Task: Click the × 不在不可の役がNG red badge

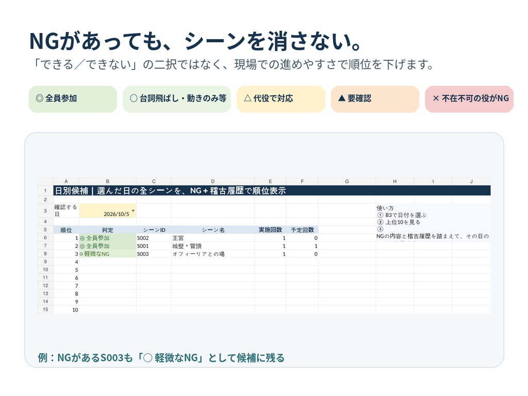Action: [469, 98]
